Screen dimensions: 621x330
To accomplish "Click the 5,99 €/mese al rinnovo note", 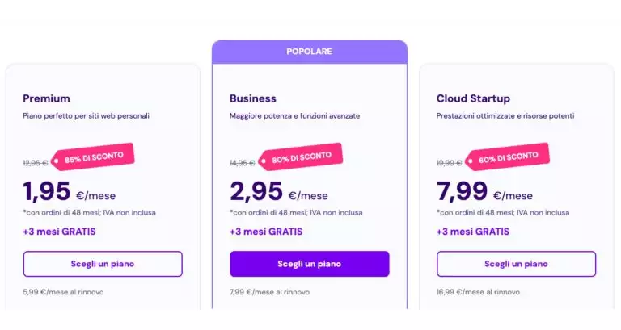I will [x=63, y=292].
